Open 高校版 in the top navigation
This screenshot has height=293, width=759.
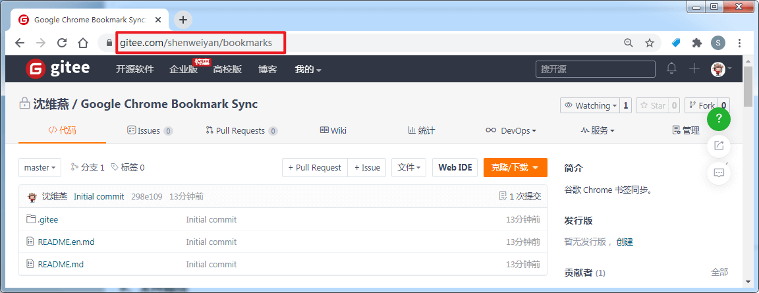[227, 69]
